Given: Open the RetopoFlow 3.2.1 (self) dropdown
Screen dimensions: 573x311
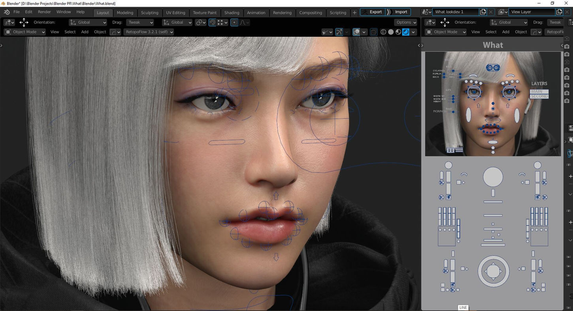Looking at the screenshot, I should [149, 32].
